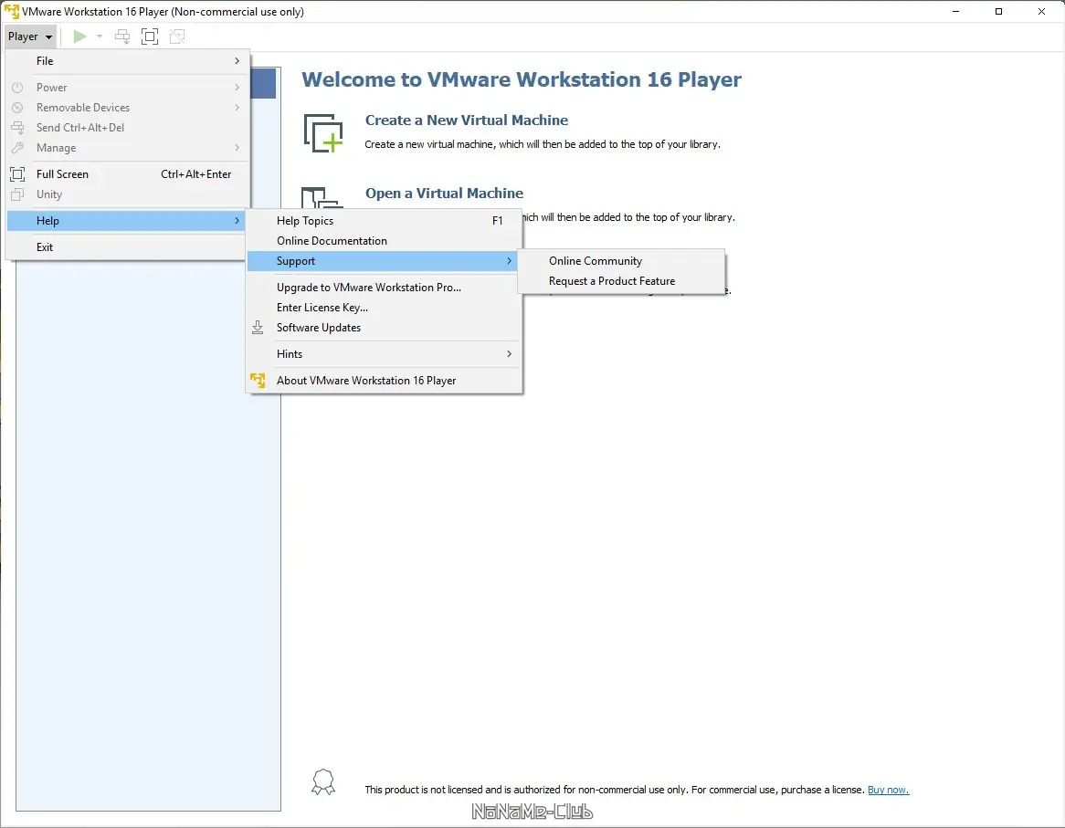Click Open a Virtual Machine link
Screen dimensions: 1065x828
(444, 194)
